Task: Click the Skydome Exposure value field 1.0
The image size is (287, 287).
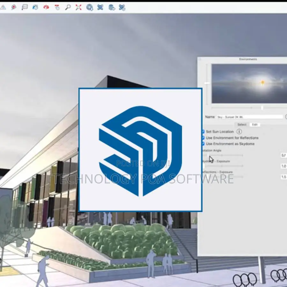Action: (284, 166)
